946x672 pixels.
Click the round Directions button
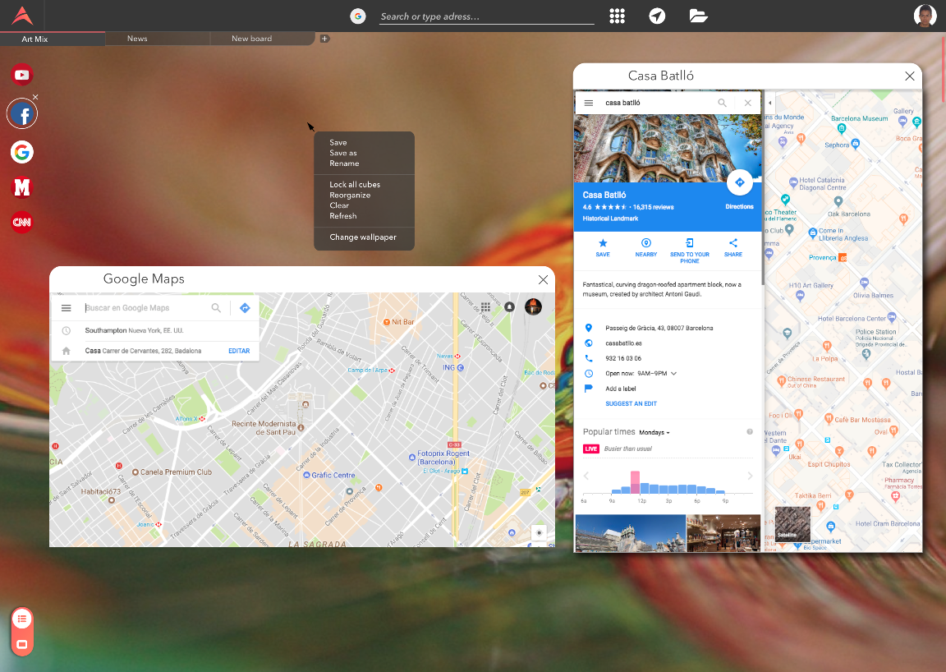[740, 182]
